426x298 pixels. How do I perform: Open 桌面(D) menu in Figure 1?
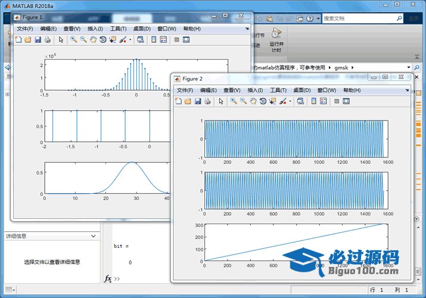pyautogui.click(x=142, y=29)
